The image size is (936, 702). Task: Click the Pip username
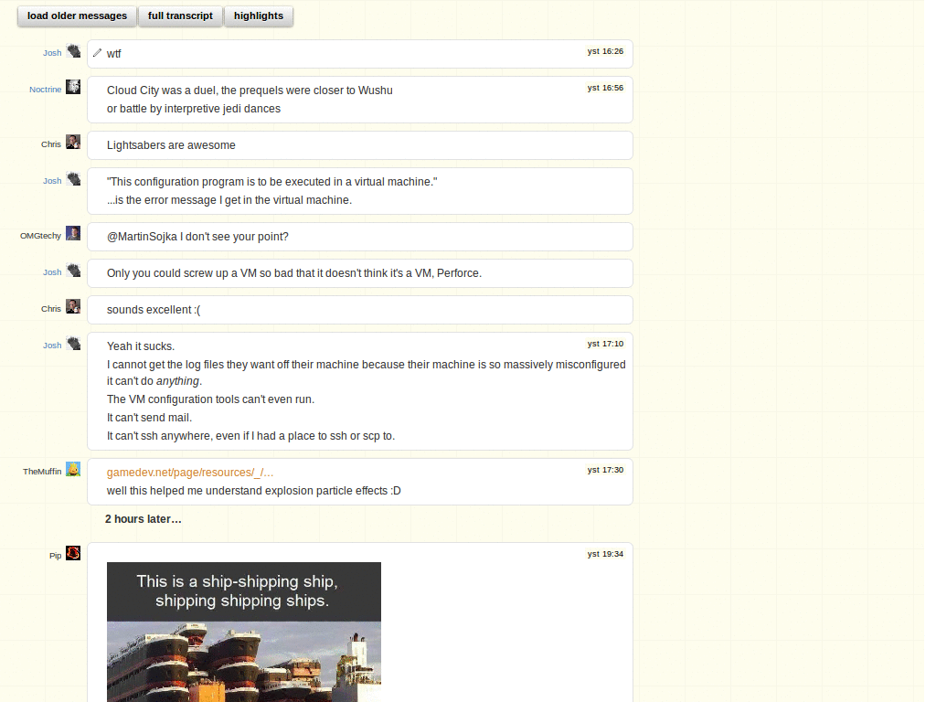pos(56,556)
